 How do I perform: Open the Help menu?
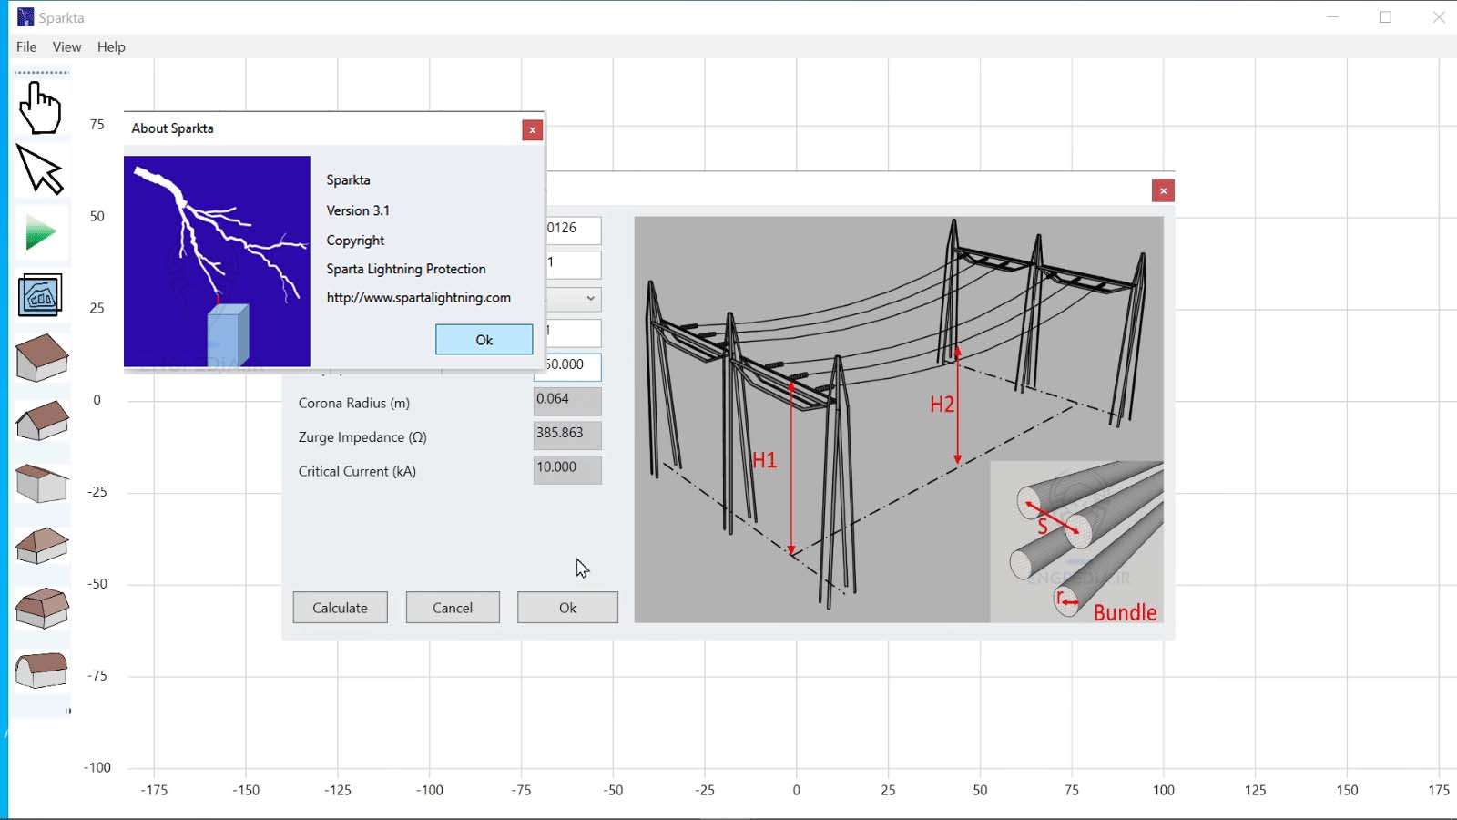(111, 47)
